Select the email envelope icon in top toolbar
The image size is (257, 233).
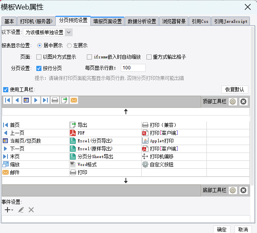(74, 100)
